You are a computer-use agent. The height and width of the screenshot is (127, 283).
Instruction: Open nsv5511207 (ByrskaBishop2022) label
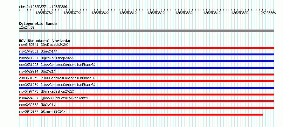coord(47,58)
